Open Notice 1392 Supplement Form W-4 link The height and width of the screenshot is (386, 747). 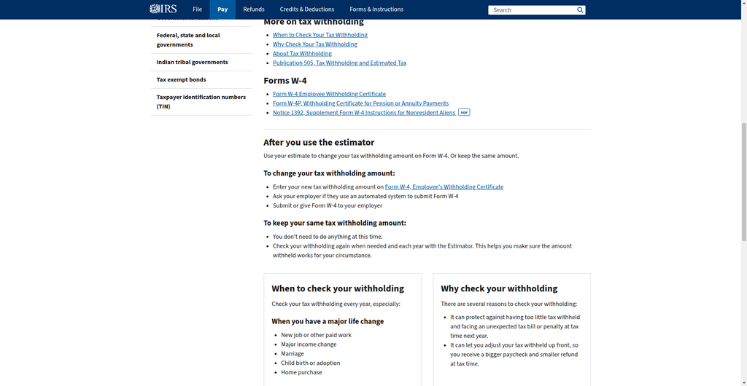[364, 113]
